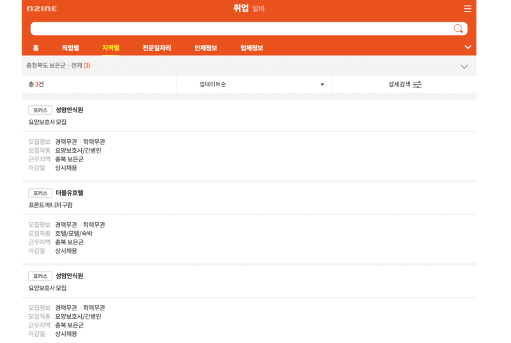
Task: Click the nzine logo
Action: (42, 9)
